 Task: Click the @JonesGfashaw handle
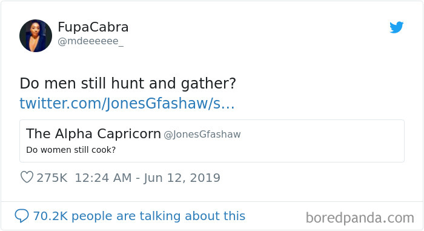(202, 135)
